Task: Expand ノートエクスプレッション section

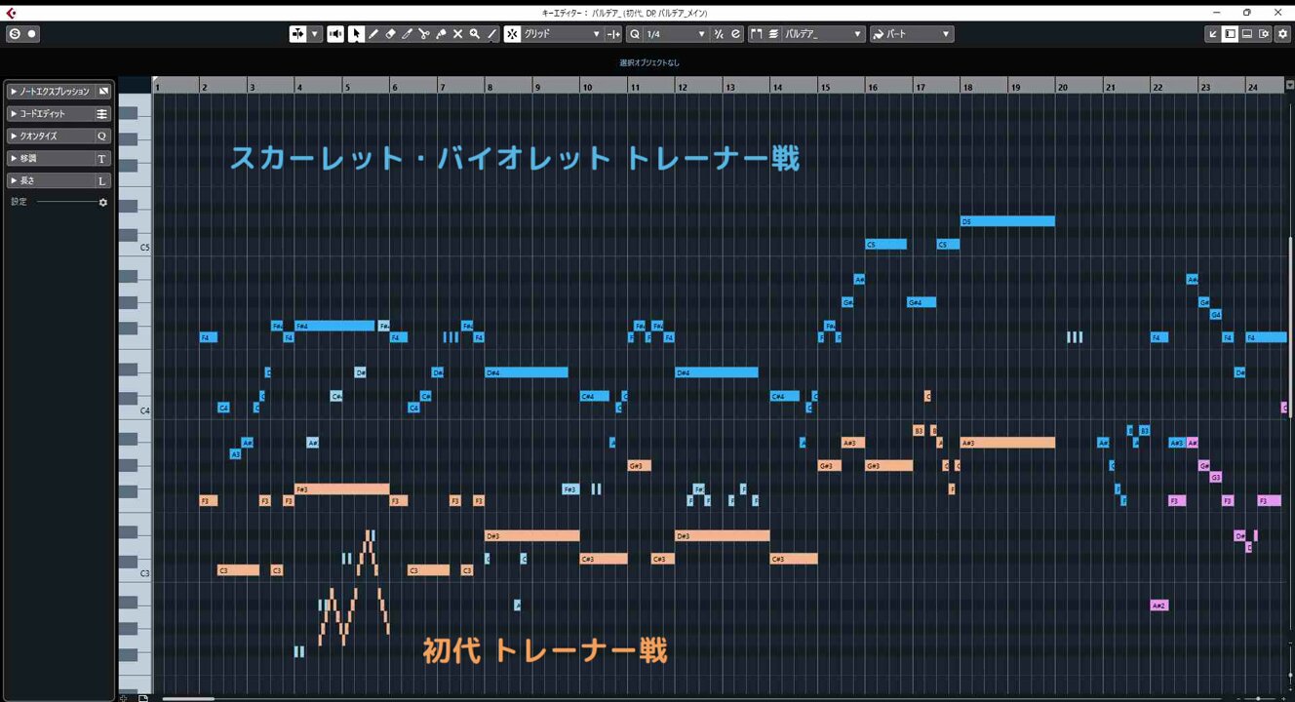Action: coord(51,92)
